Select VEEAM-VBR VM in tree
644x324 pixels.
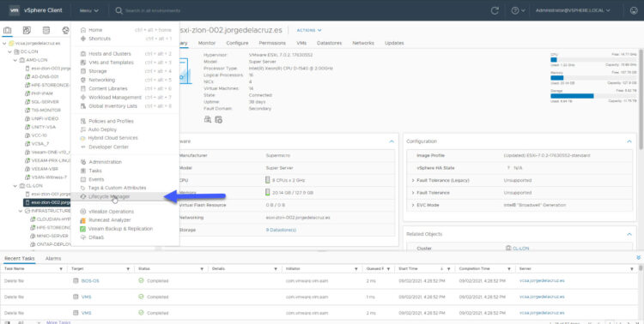tap(45, 169)
